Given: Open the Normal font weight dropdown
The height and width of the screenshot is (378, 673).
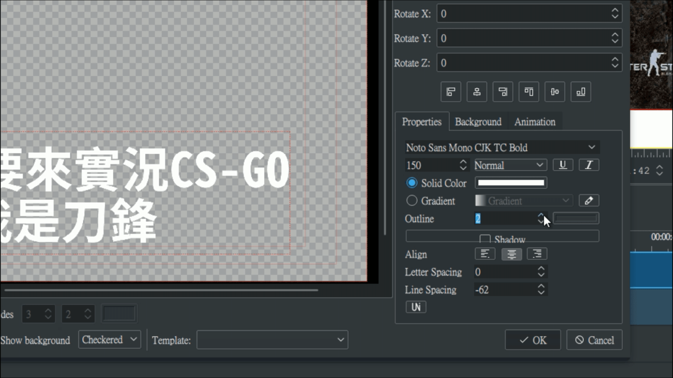Looking at the screenshot, I should click(510, 165).
